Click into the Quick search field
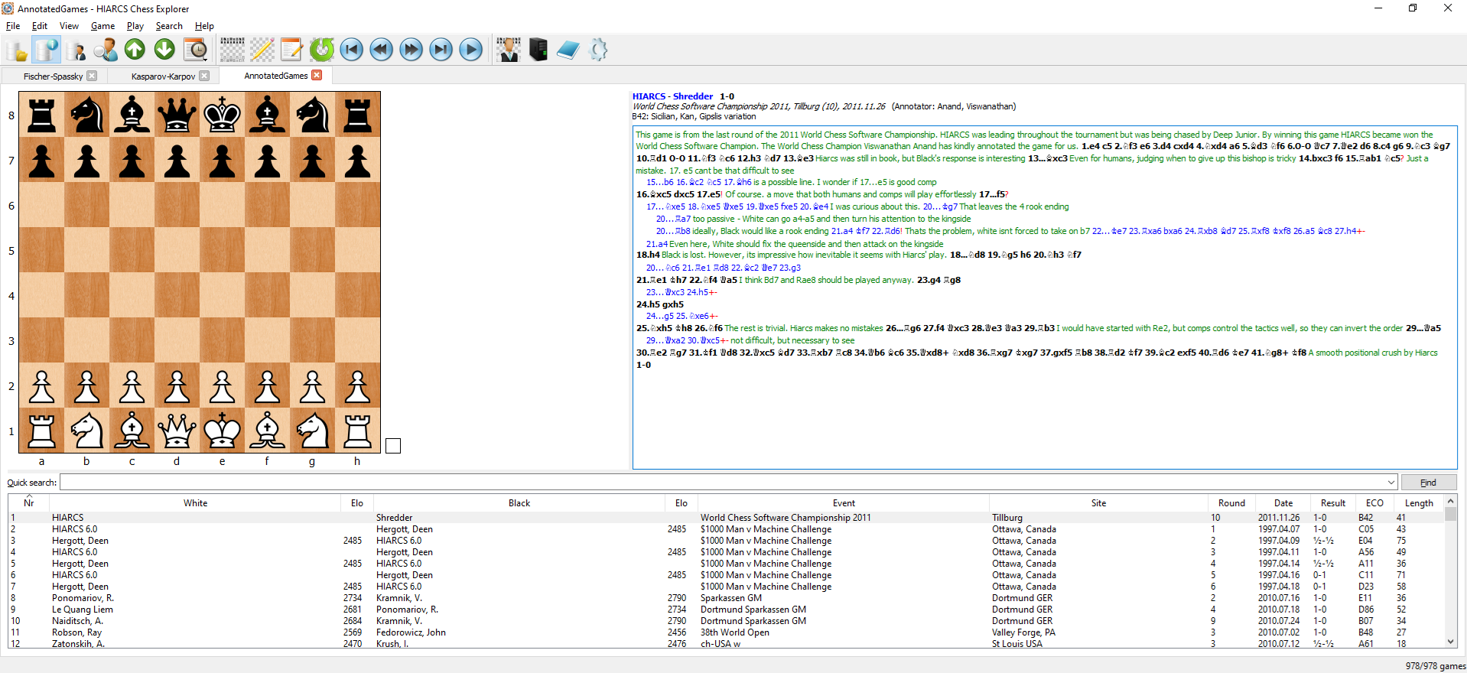This screenshot has width=1467, height=673. pos(723,483)
